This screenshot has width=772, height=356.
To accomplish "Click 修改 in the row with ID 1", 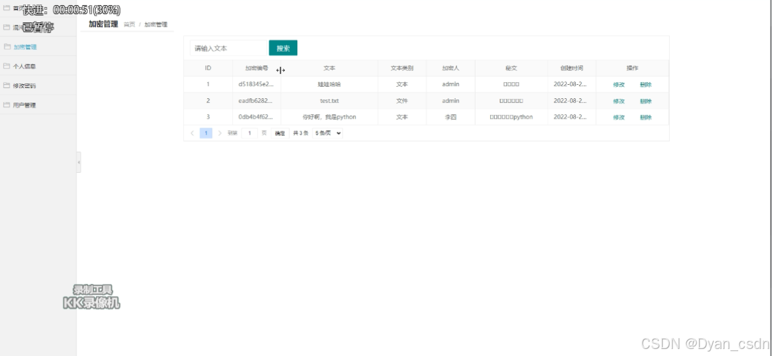I will [x=619, y=84].
